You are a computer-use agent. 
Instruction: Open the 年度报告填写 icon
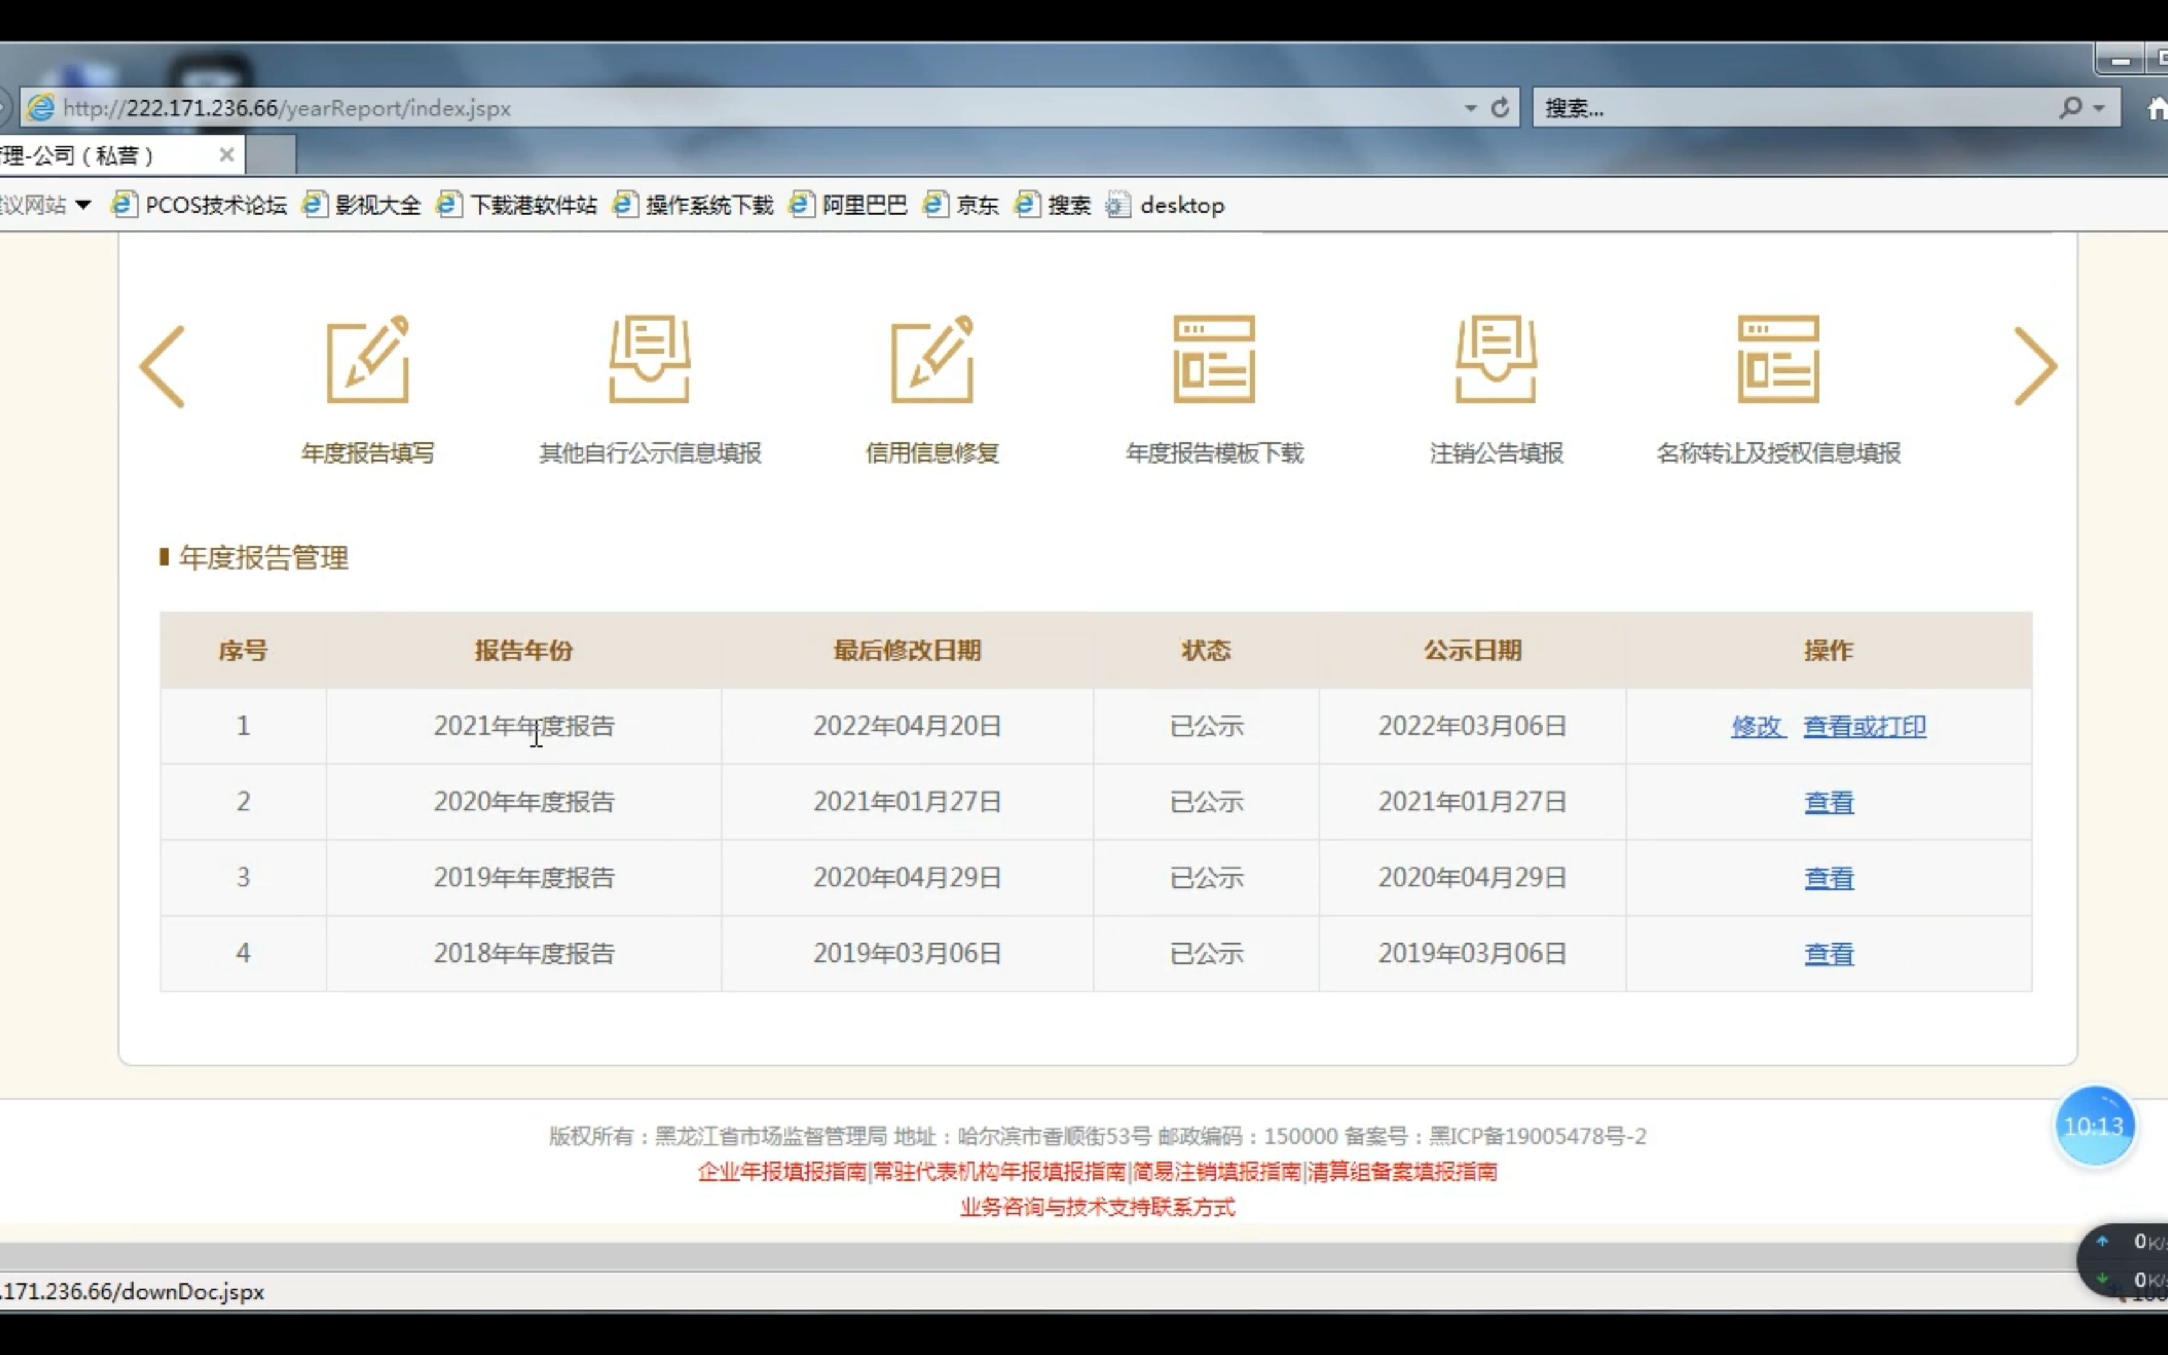[368, 362]
